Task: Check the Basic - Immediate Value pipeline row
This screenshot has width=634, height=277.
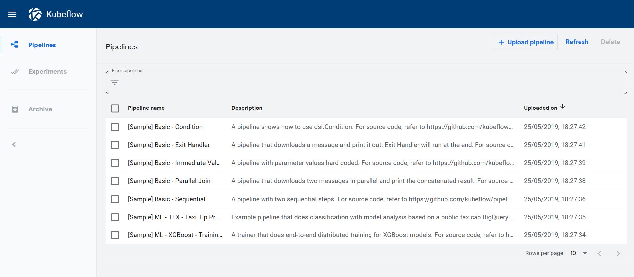Action: [x=115, y=163]
